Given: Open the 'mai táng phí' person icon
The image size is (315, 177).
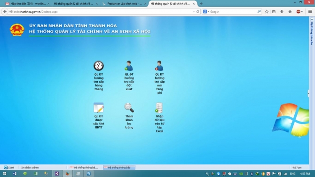Looking at the screenshot, I should pyautogui.click(x=159, y=66).
